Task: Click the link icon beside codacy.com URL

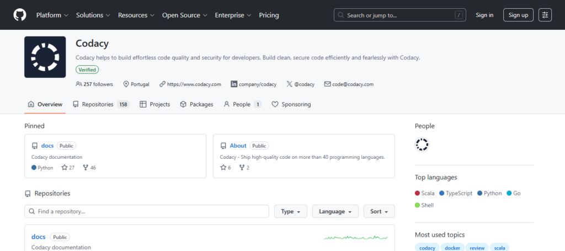Action: point(163,84)
